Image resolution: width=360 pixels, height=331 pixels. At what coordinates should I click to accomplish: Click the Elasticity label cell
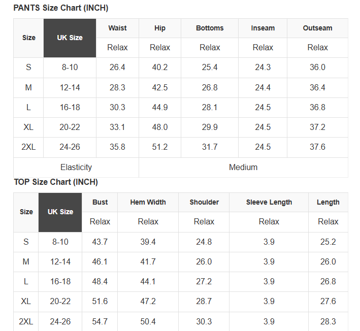click(76, 167)
